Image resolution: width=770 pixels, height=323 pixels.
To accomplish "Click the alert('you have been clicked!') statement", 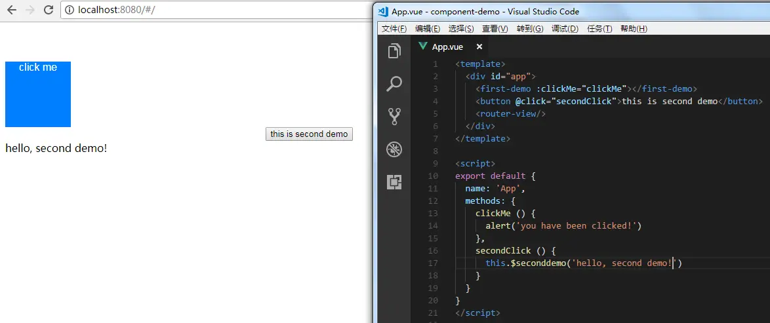I will click(x=564, y=226).
